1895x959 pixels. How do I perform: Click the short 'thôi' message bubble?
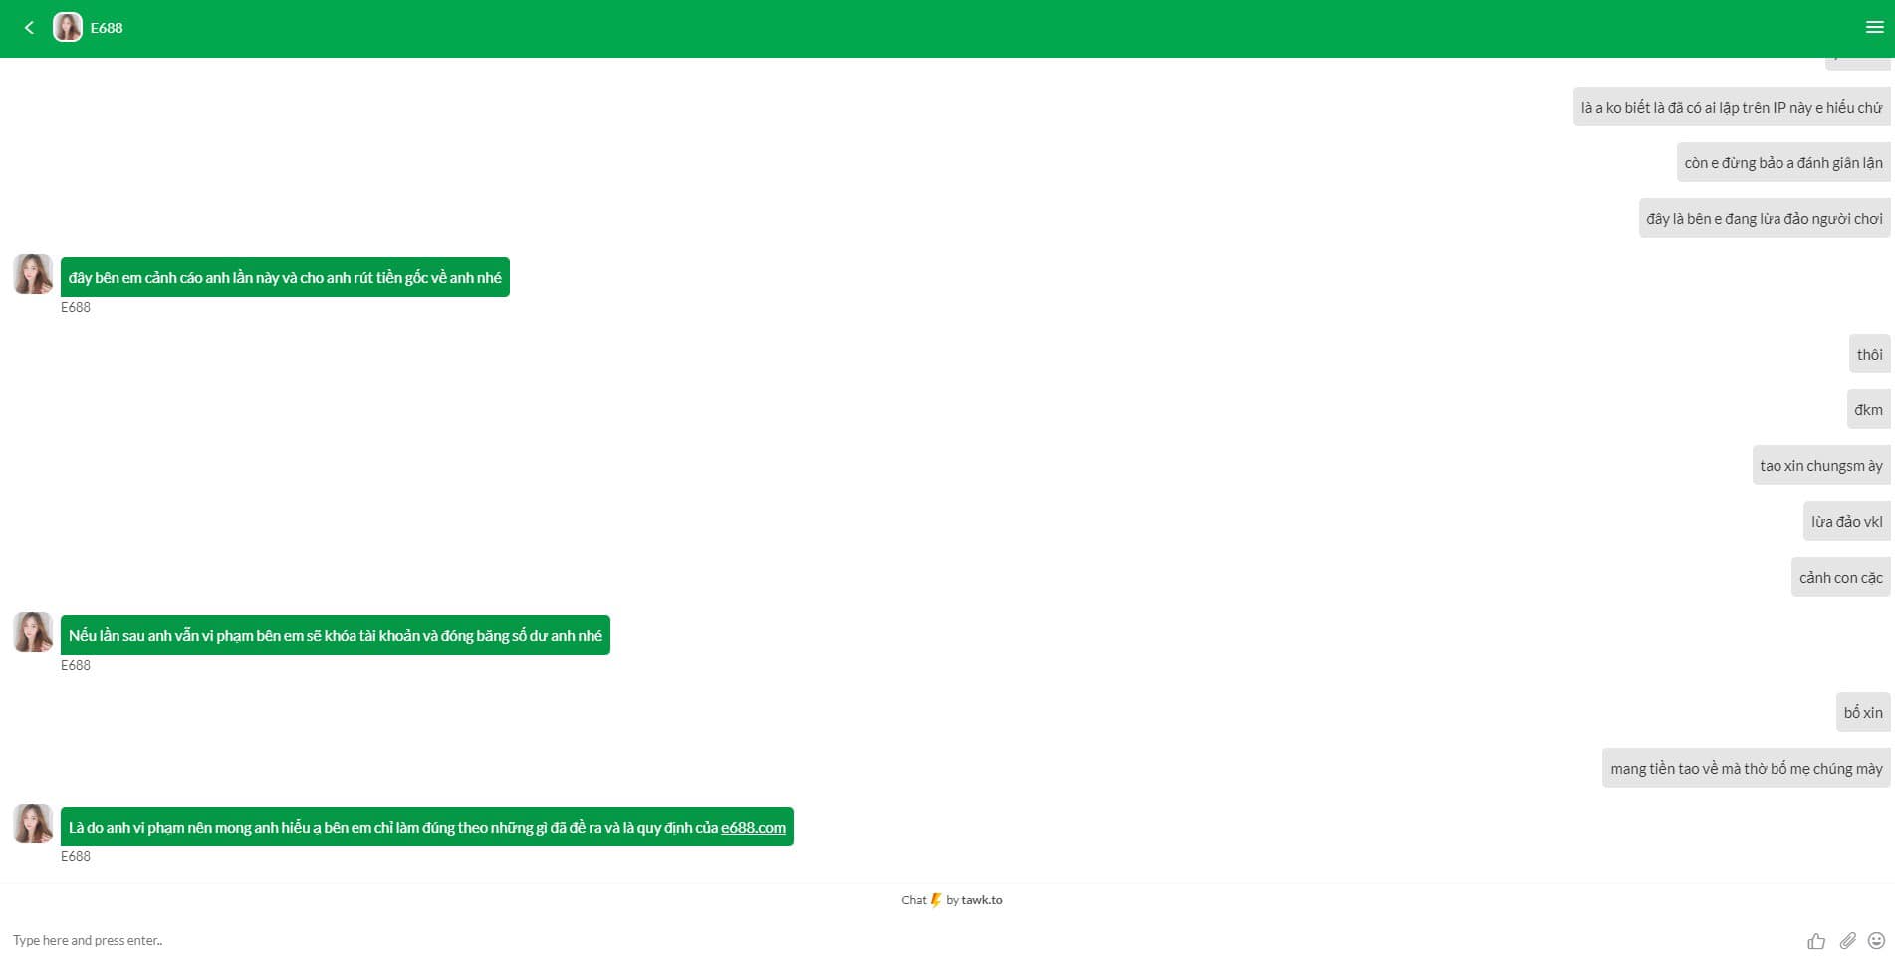pyautogui.click(x=1869, y=355)
